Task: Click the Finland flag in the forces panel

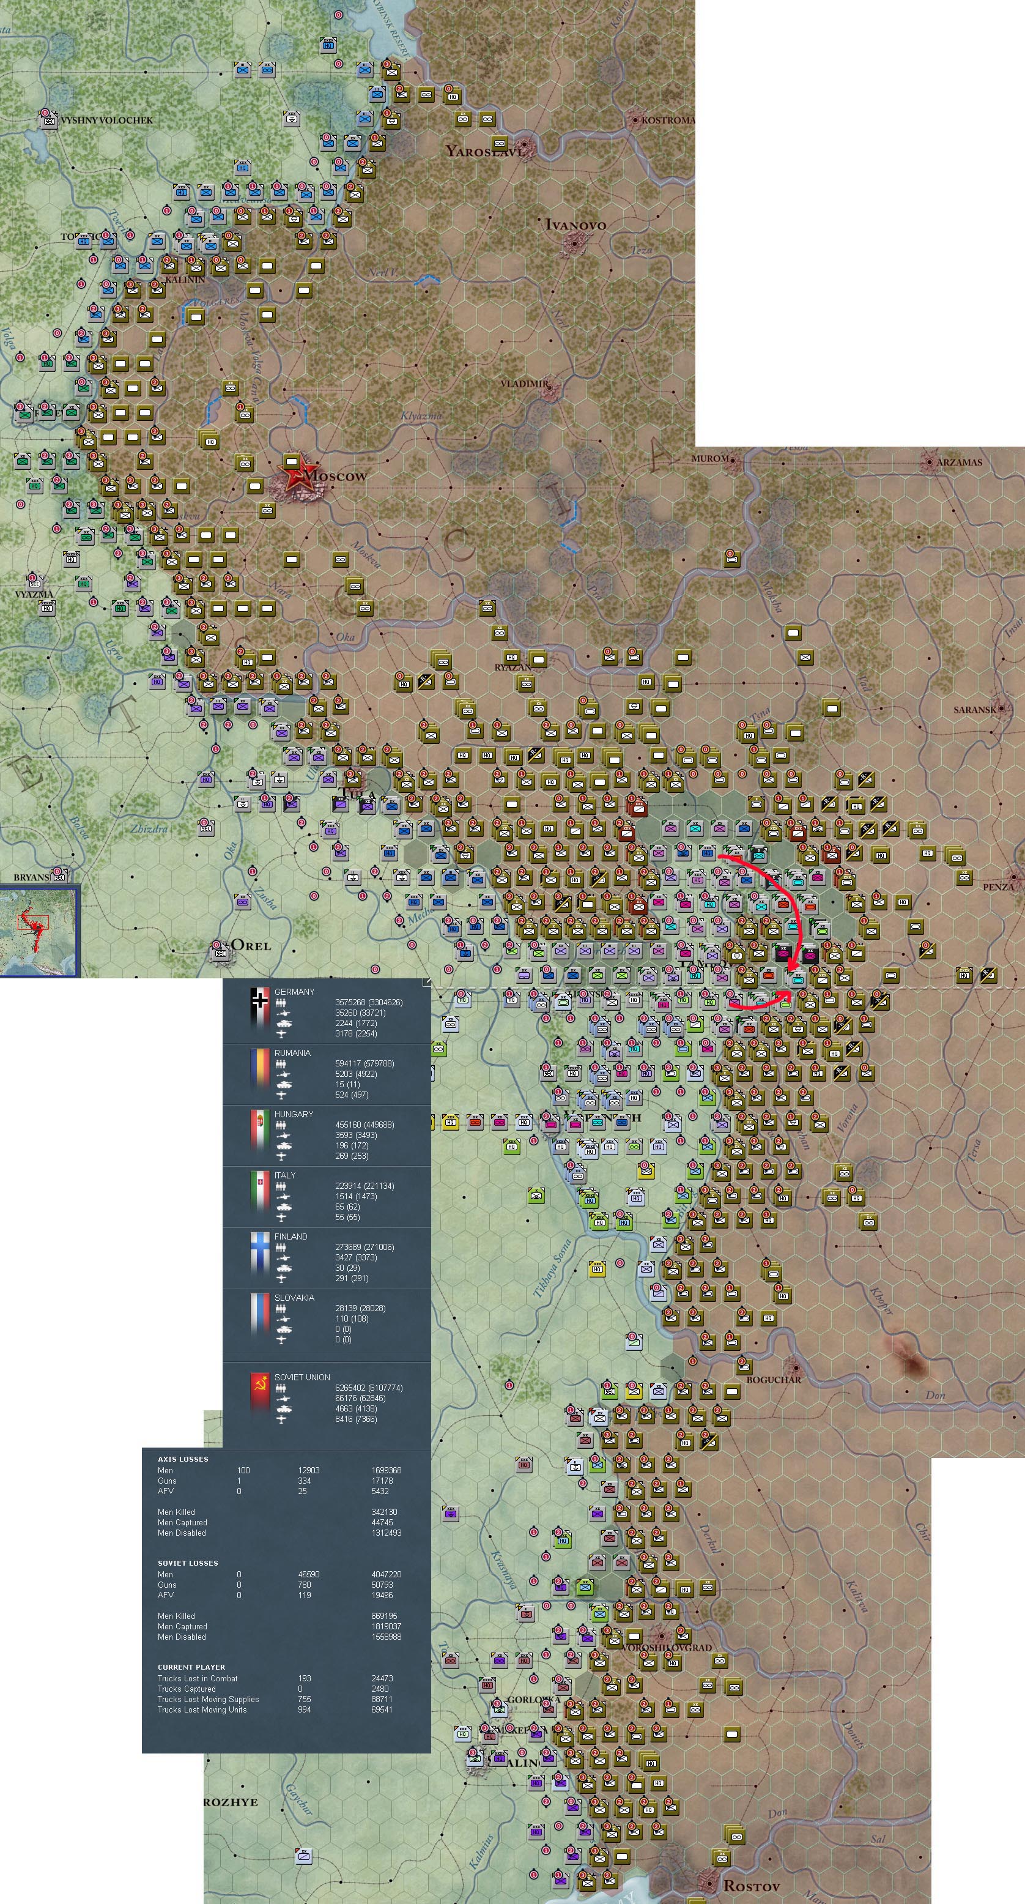Action: coord(259,1253)
